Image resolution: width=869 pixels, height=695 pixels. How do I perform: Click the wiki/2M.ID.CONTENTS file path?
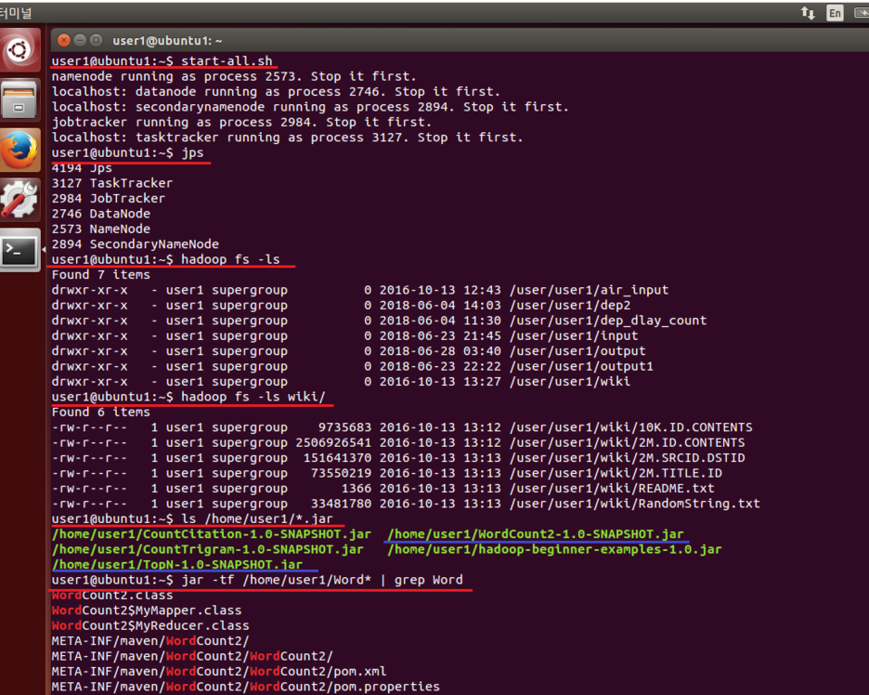point(628,442)
